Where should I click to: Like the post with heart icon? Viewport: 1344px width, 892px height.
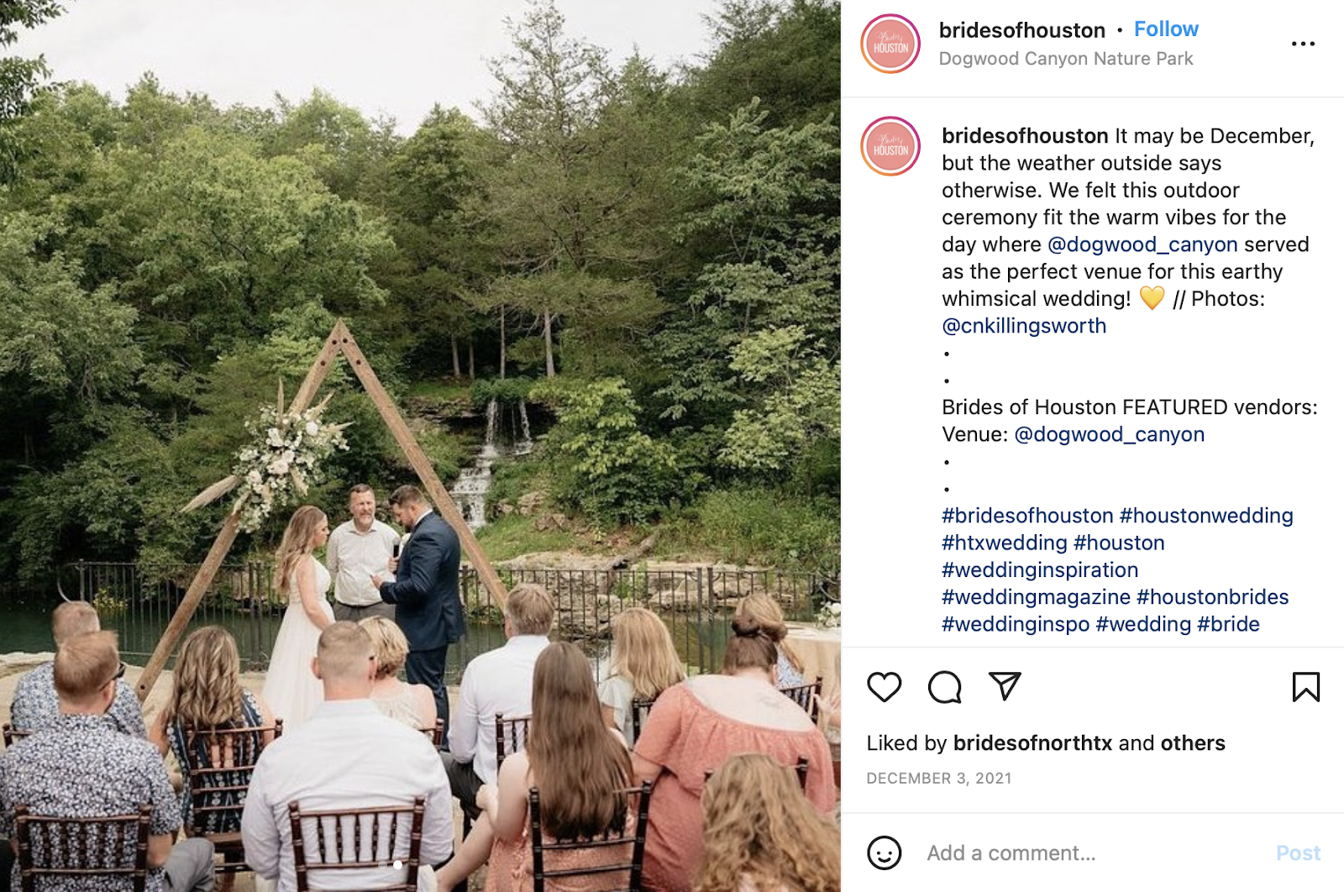[x=884, y=687]
